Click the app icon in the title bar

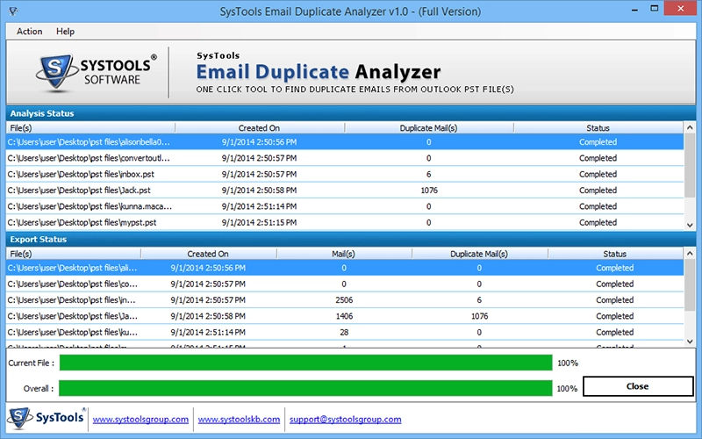pyautogui.click(x=13, y=11)
